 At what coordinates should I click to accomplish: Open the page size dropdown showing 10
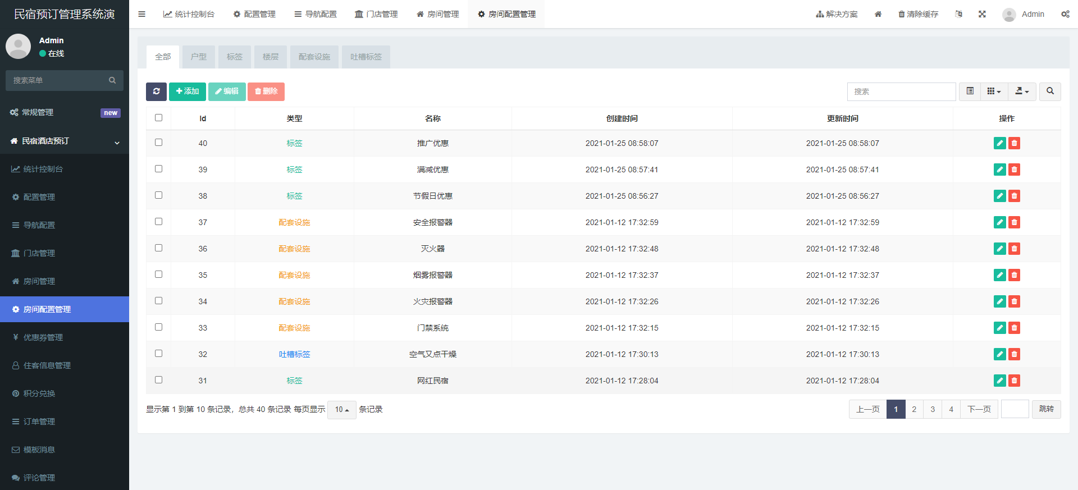pos(341,410)
